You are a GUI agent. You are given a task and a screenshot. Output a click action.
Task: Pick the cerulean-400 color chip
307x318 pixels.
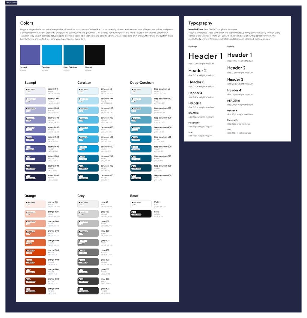88,129
